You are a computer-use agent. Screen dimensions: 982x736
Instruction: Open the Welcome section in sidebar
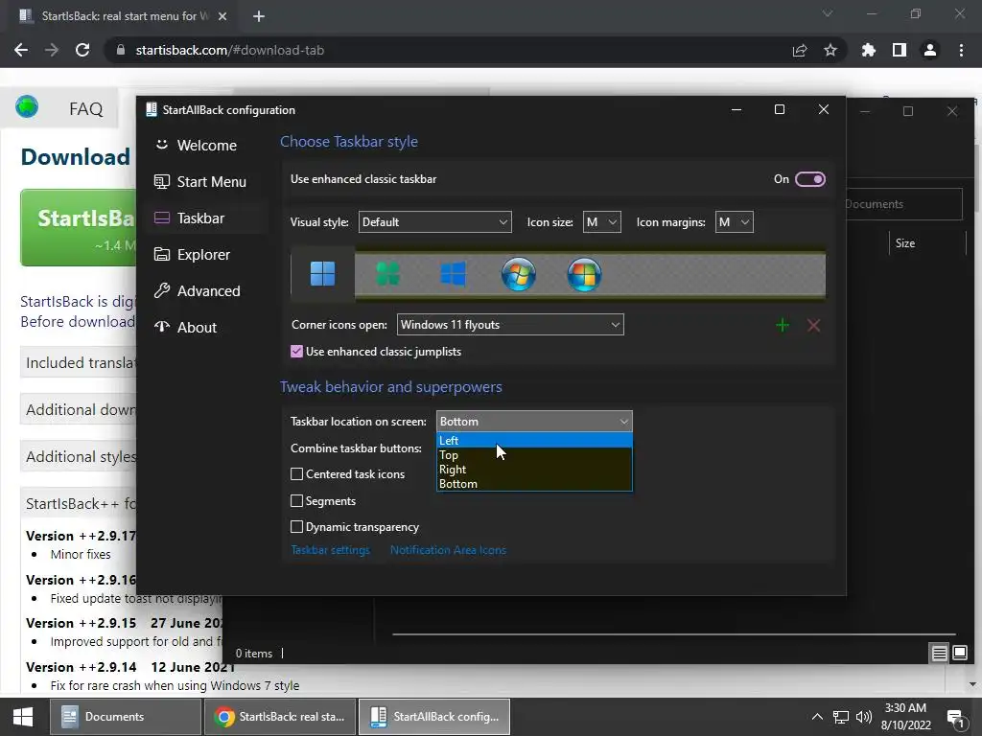[207, 146]
